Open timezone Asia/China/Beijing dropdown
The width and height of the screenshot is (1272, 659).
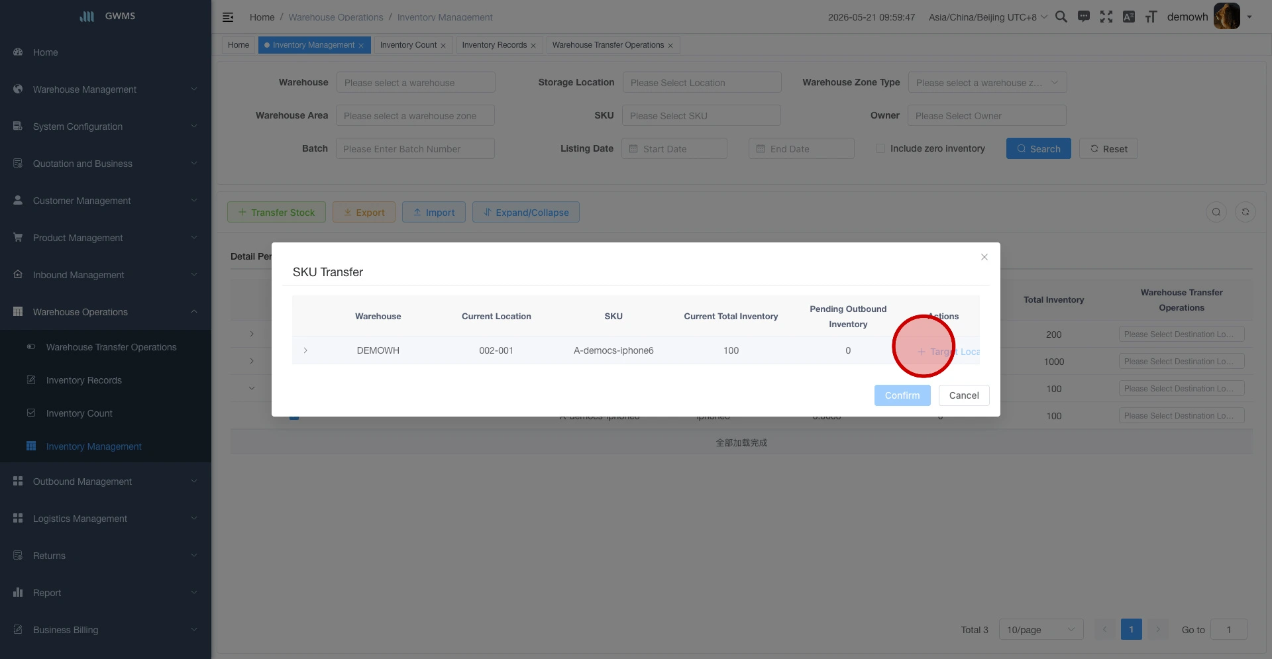988,17
